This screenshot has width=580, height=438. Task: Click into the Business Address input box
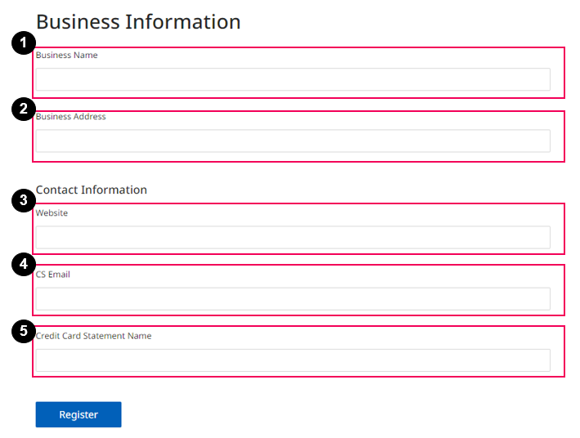[x=292, y=141]
